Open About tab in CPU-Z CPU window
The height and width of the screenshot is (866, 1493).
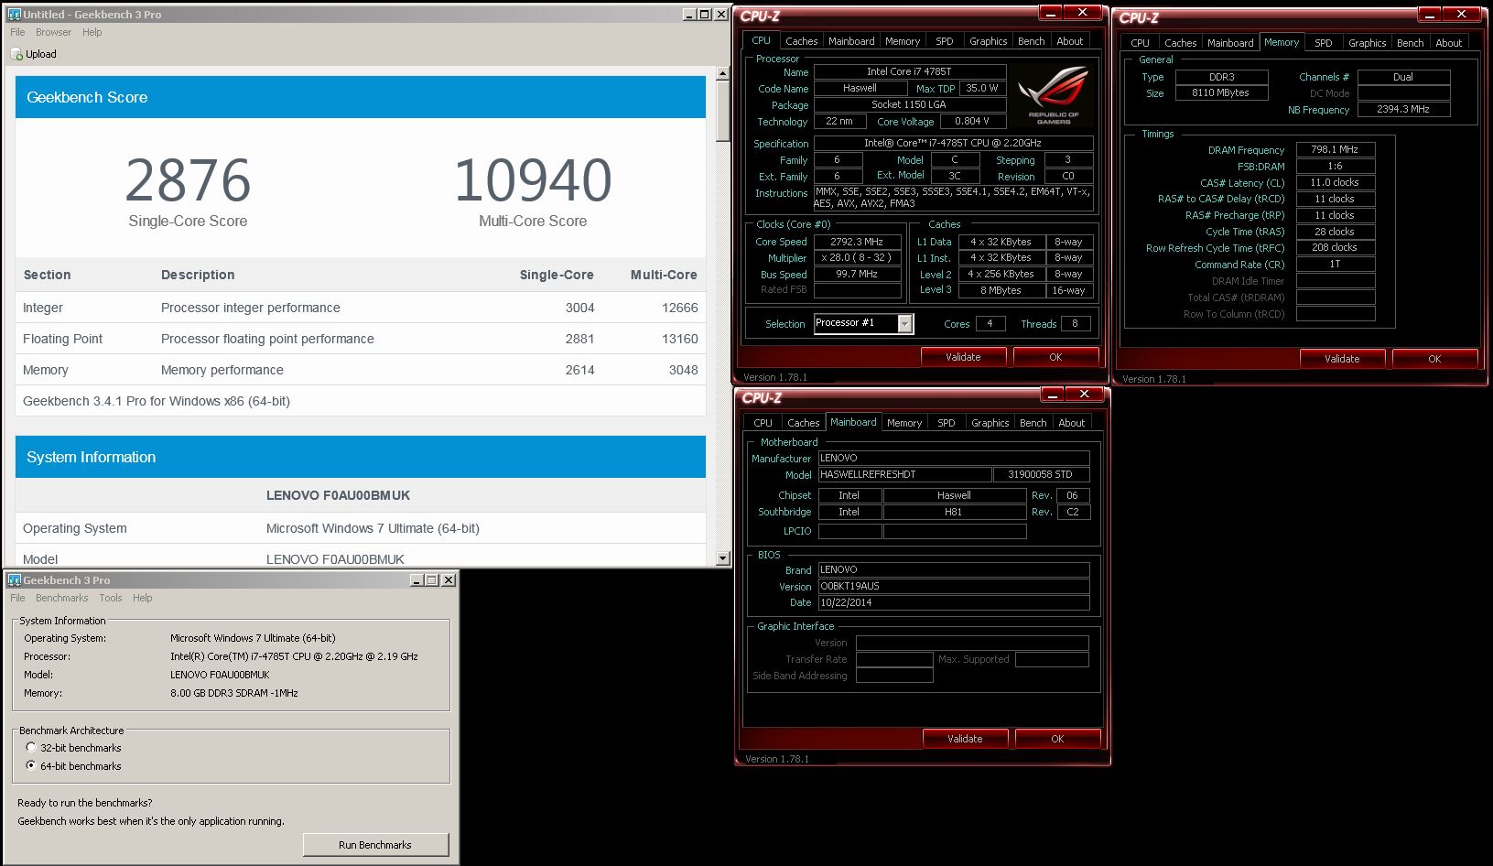1070,41
